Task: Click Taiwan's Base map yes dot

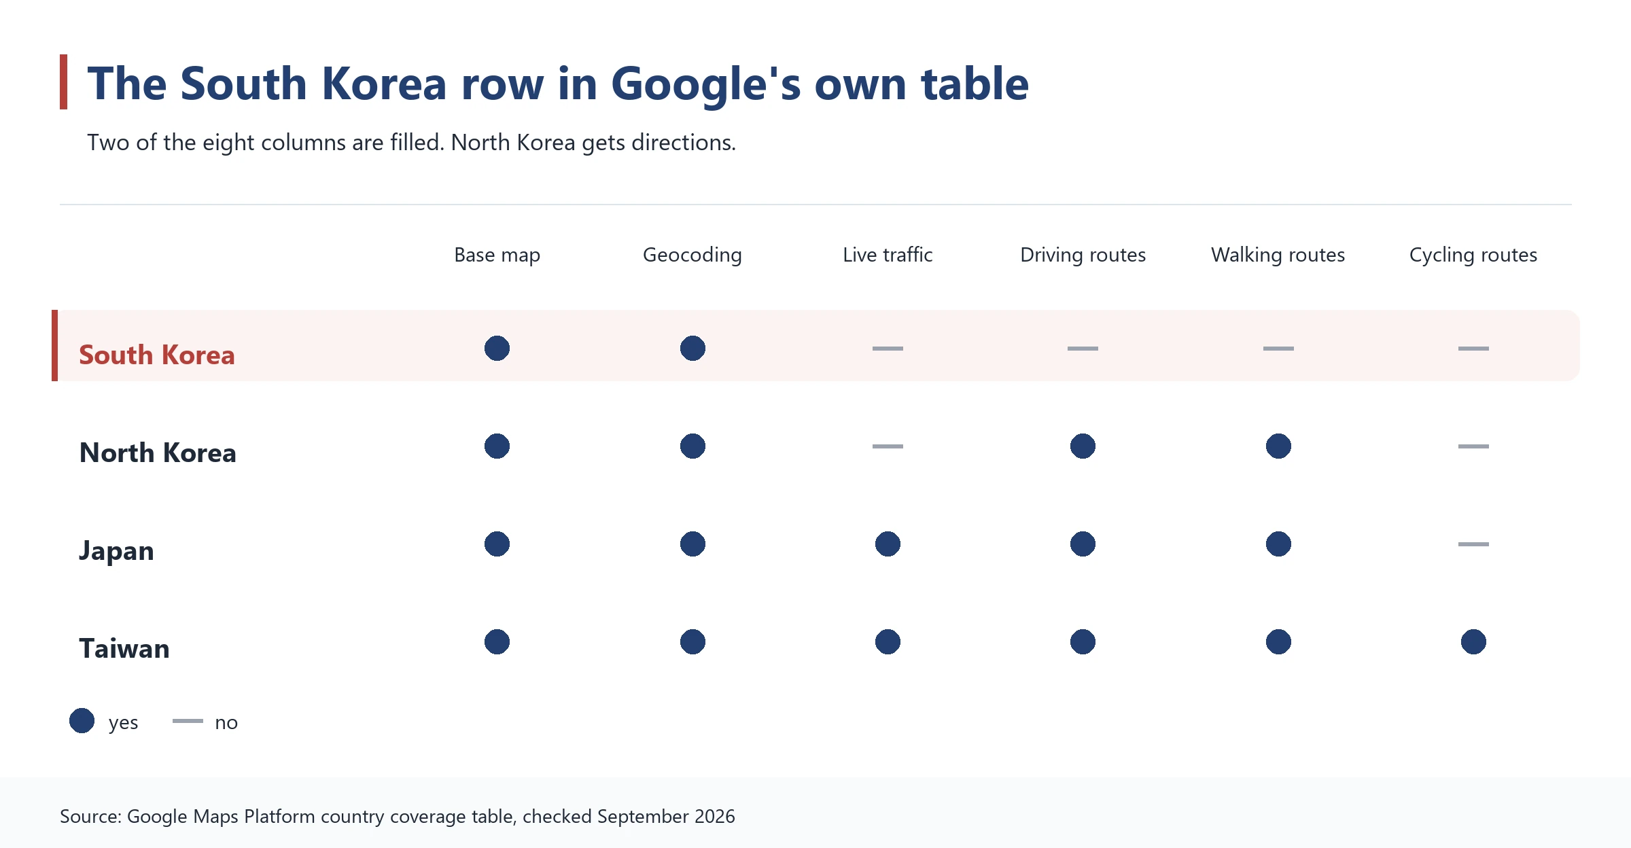Action: coord(497,642)
